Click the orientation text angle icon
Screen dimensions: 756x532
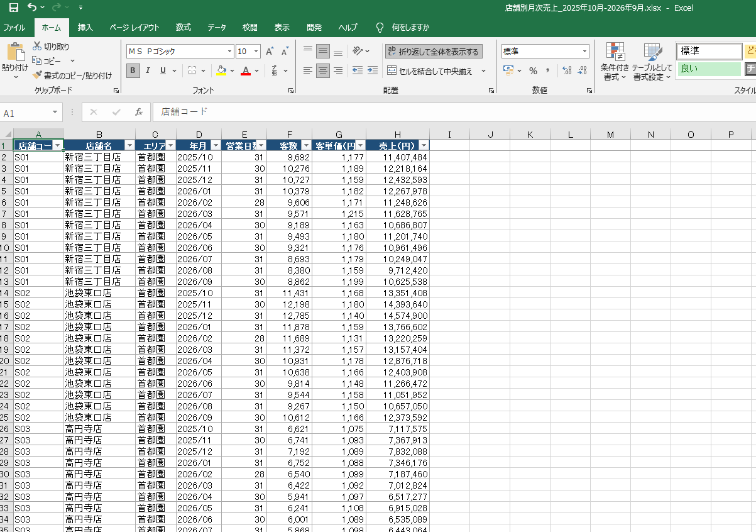(358, 51)
